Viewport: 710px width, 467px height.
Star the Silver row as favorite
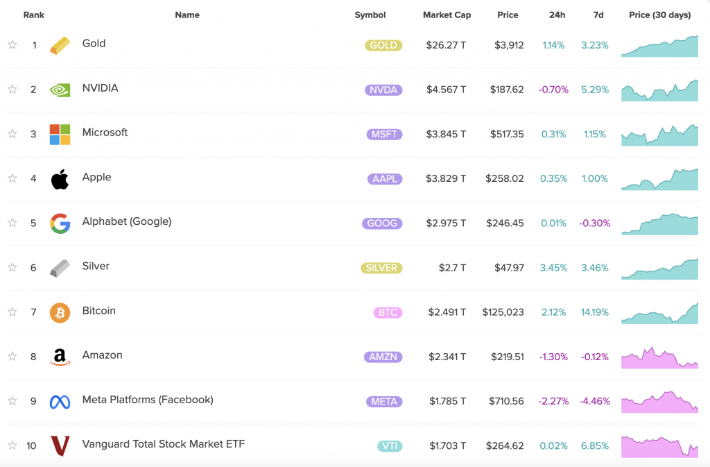(12, 268)
